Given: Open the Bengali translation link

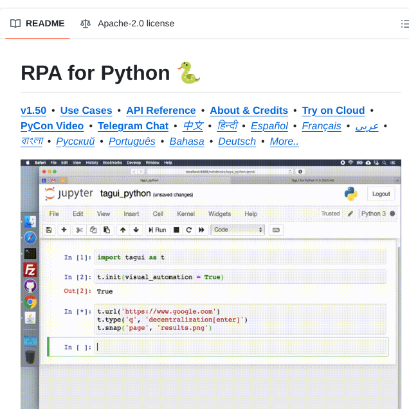Looking at the screenshot, I should click(x=32, y=141).
